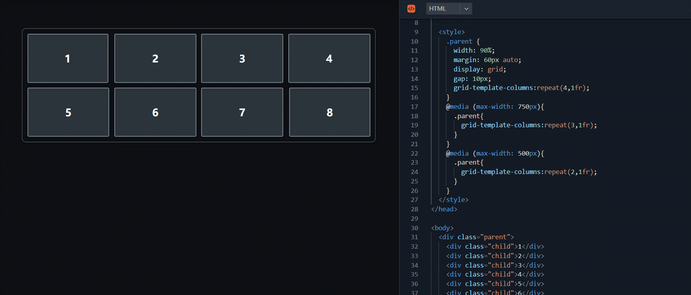Select the HTML tab label
691x295 pixels.
[x=437, y=9]
